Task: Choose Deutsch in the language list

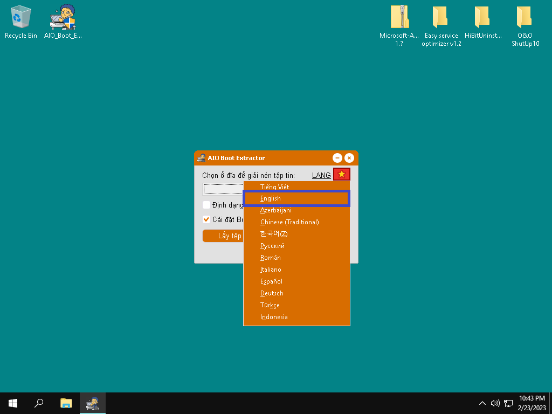Action: (x=272, y=293)
